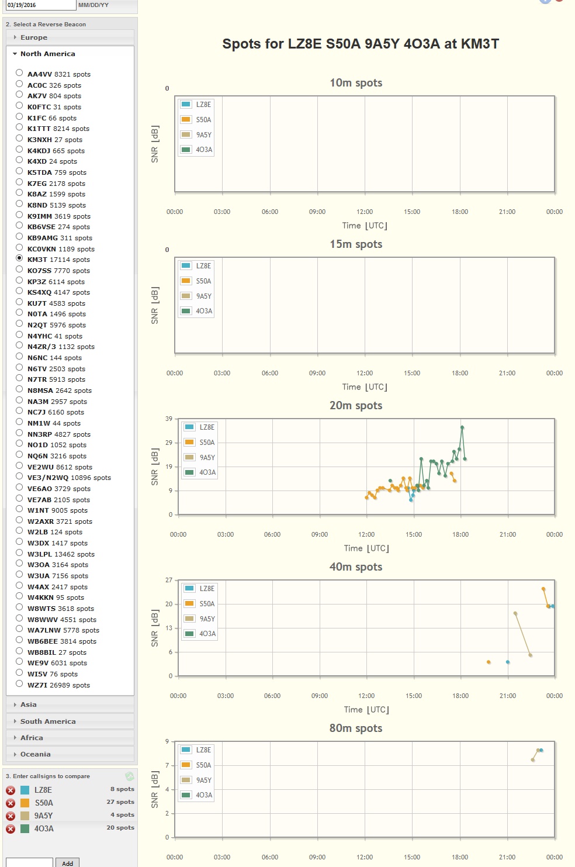The height and width of the screenshot is (867, 575).
Task: Click the Add callsign button
Action: (x=68, y=863)
